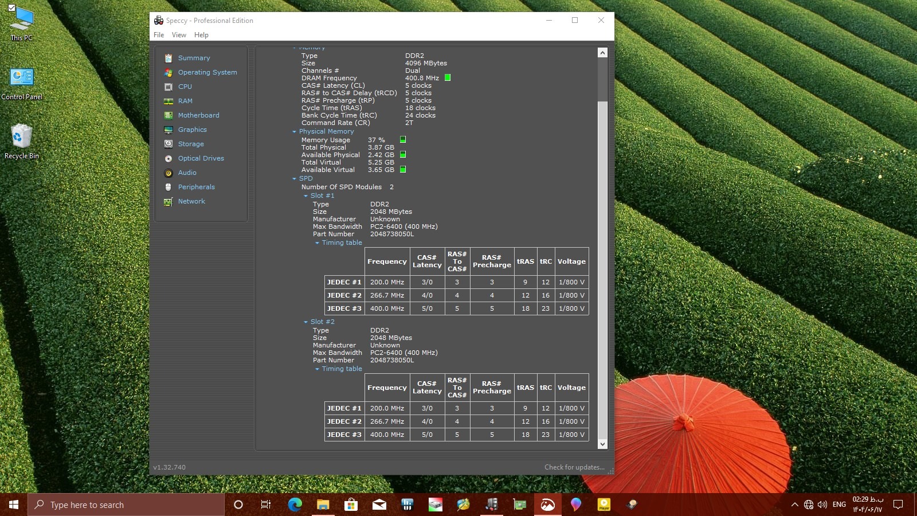Viewport: 917px width, 516px height.
Task: Open Control Panel desktop shortcut
Action: [x=22, y=83]
